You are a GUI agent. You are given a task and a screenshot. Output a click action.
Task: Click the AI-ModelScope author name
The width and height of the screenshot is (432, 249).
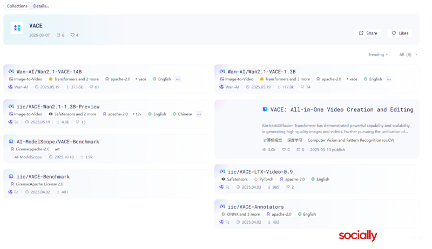pyautogui.click(x=28, y=157)
